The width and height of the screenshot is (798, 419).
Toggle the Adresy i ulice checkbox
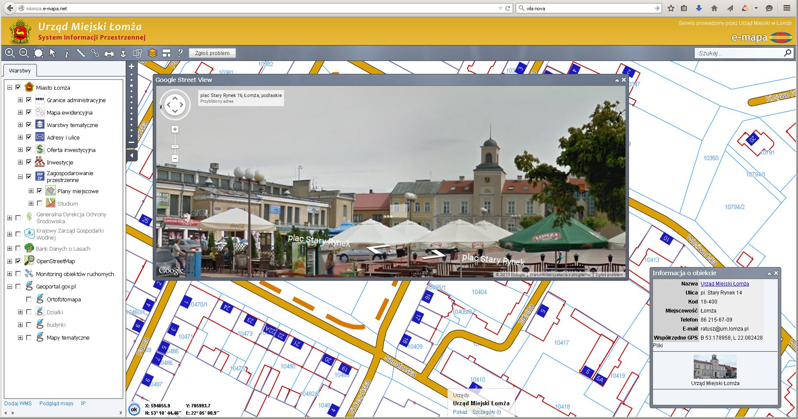click(29, 137)
